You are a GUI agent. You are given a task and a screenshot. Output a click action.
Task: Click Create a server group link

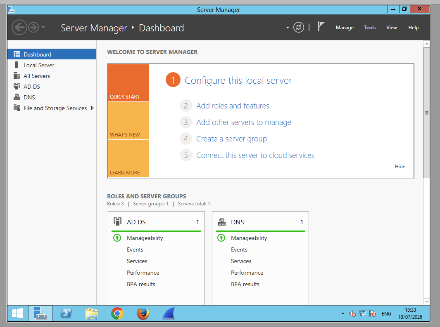(231, 139)
